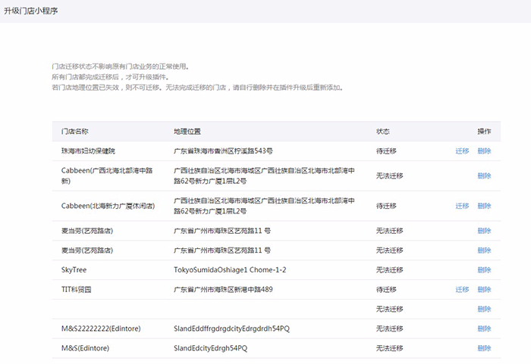531x364 pixels.
Task: Click the 操作 column header
Action: pyautogui.click(x=484, y=132)
